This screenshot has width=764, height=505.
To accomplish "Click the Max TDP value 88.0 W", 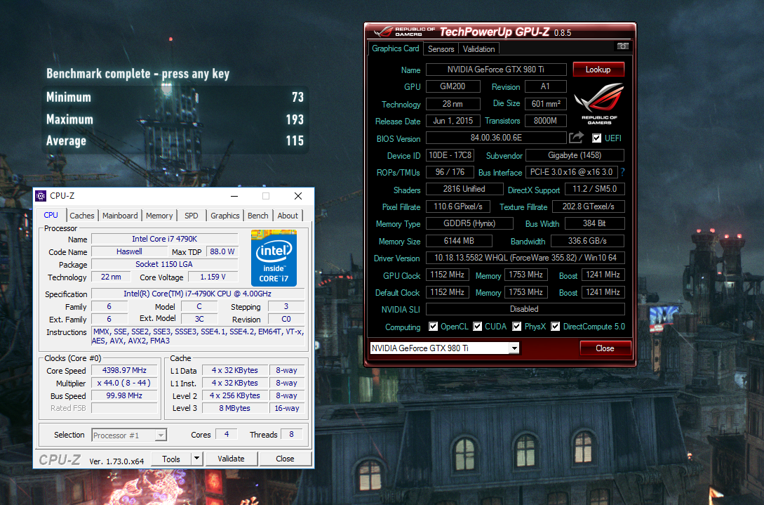I will pyautogui.click(x=222, y=251).
